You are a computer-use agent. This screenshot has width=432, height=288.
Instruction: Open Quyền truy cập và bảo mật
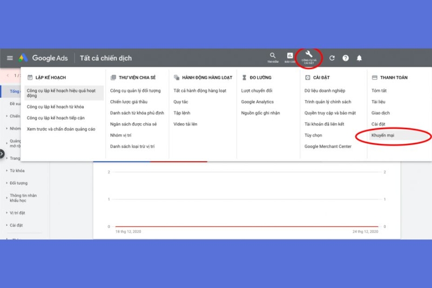(330, 113)
